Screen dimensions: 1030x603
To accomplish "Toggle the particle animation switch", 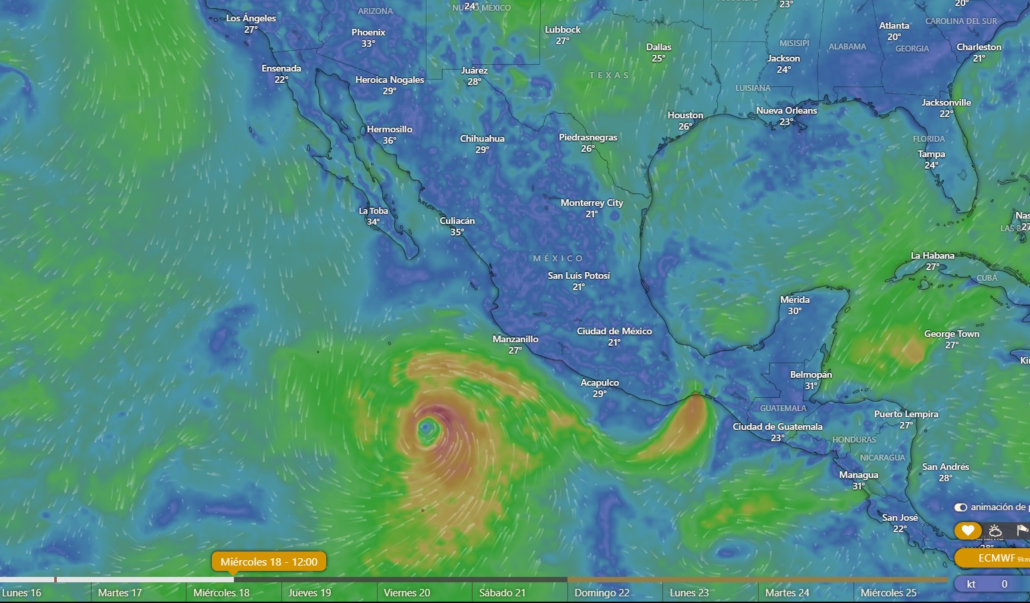I will pos(960,507).
